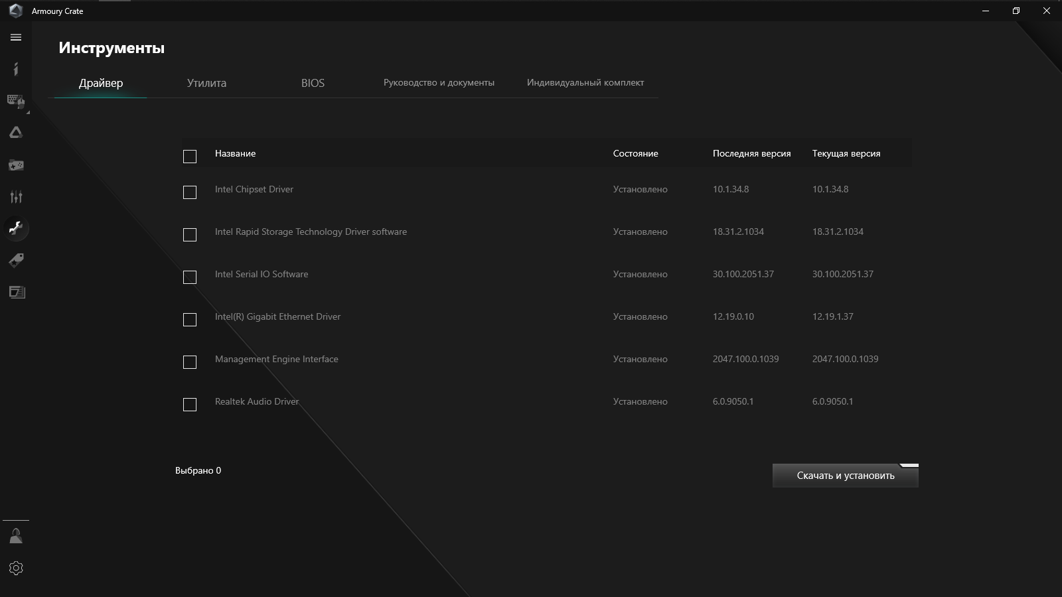Image resolution: width=1062 pixels, height=597 pixels.
Task: Click the Скачать и установить button
Action: click(x=845, y=476)
